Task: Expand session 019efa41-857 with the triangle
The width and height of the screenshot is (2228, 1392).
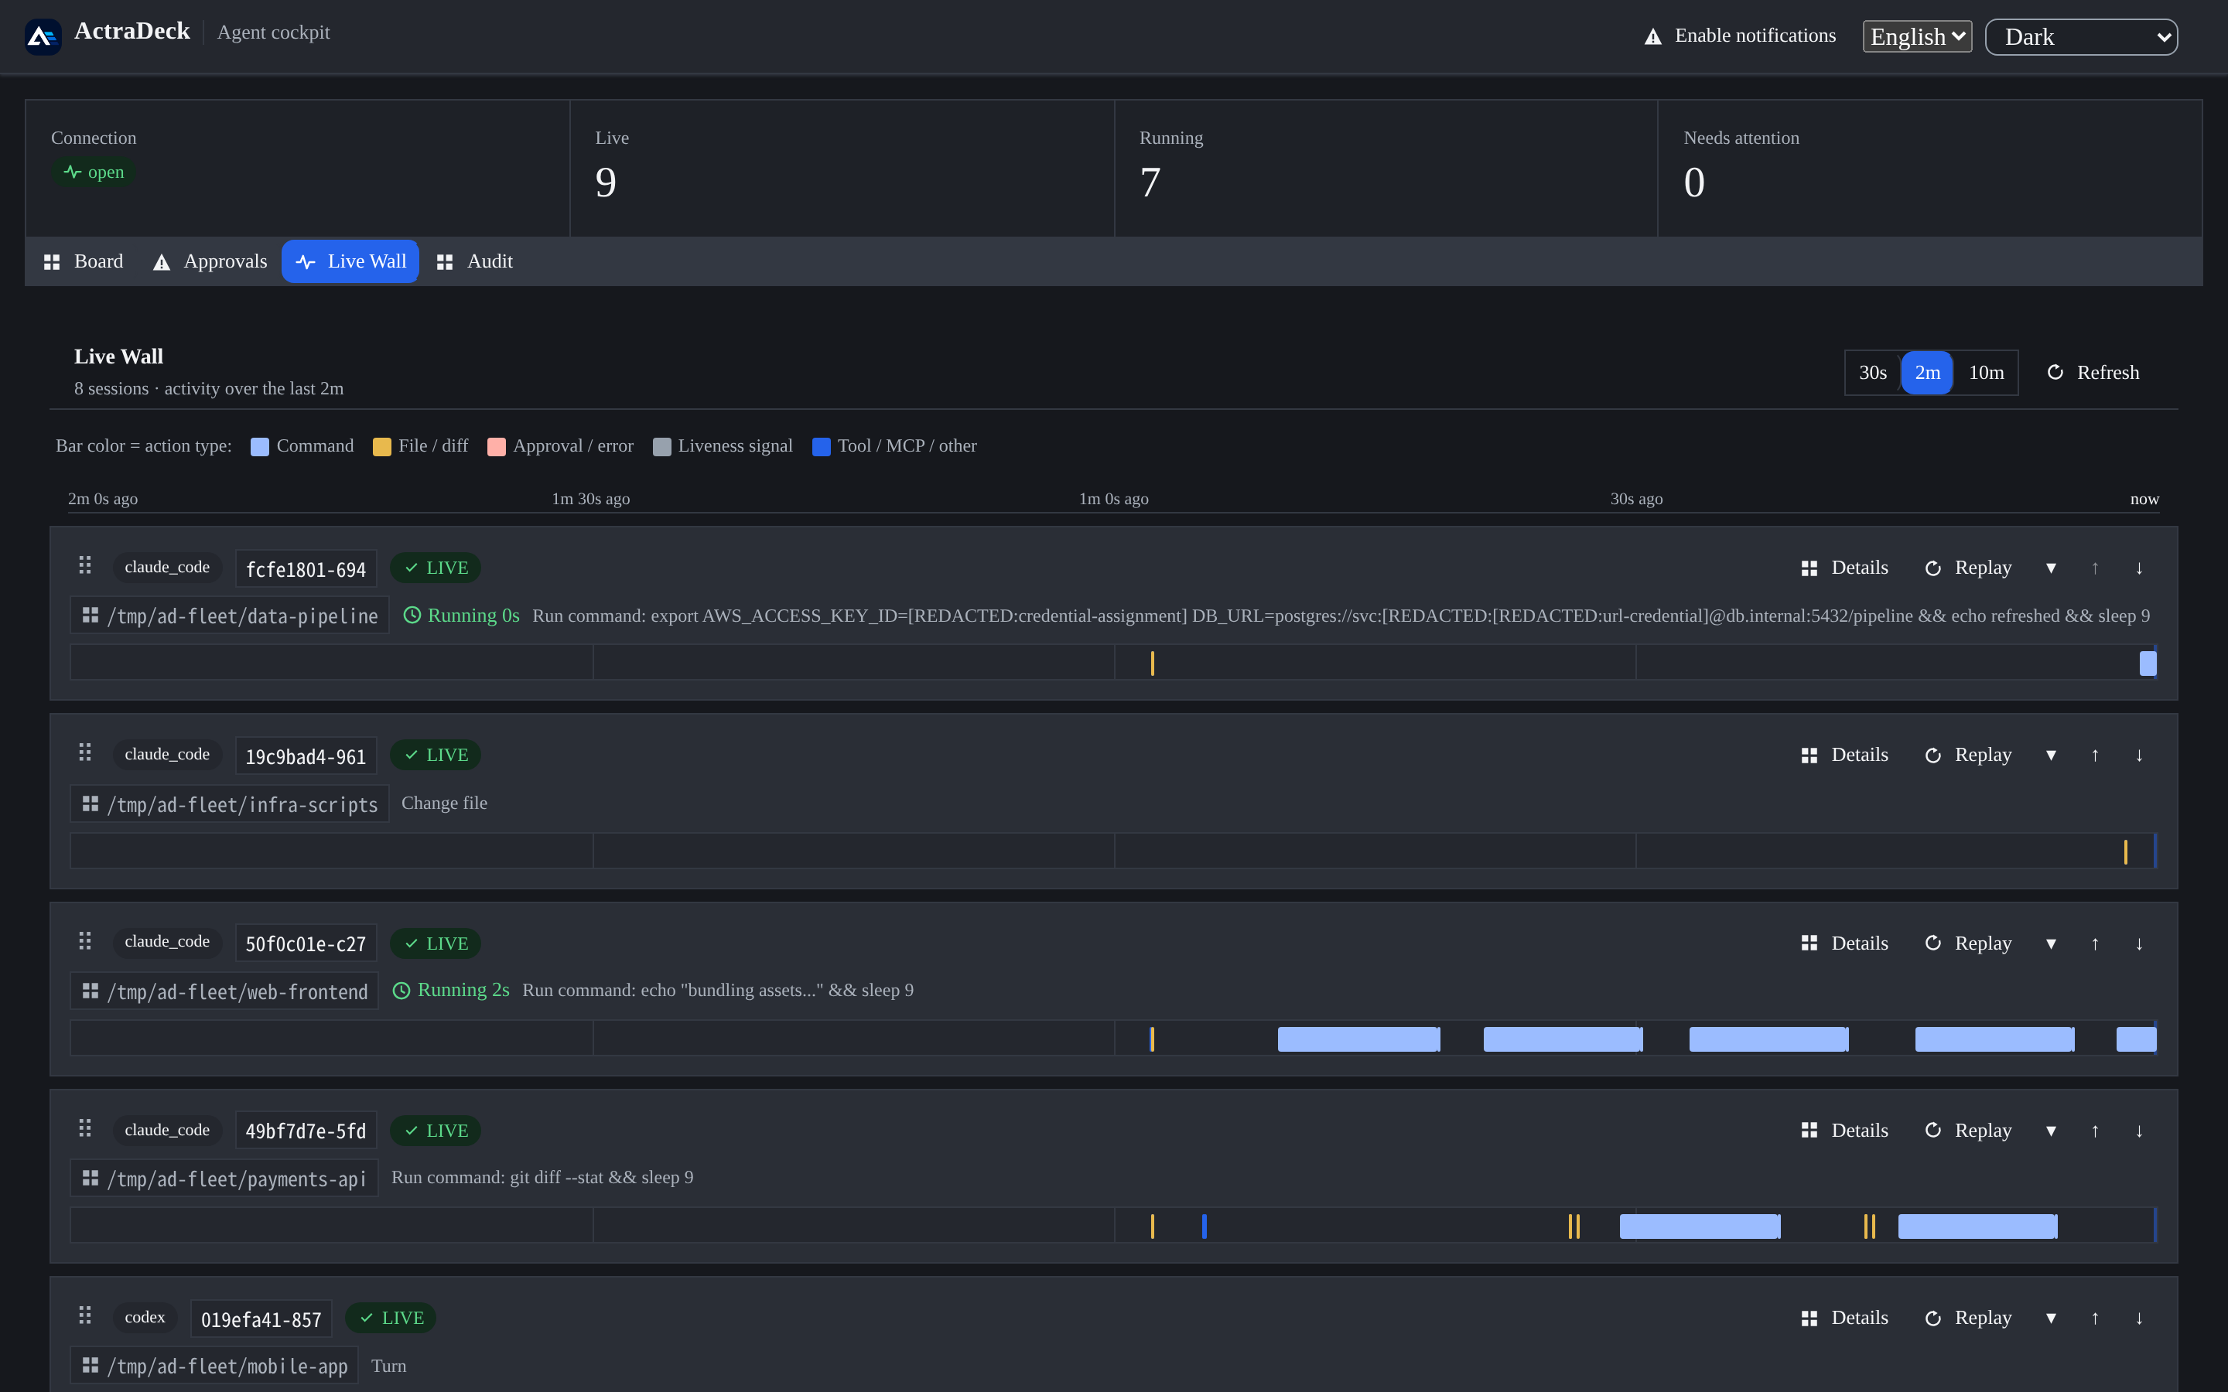Action: click(x=2052, y=1319)
